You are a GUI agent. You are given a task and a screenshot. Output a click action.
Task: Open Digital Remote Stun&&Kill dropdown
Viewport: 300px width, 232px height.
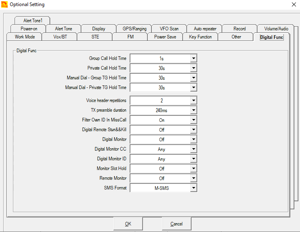tap(194, 130)
